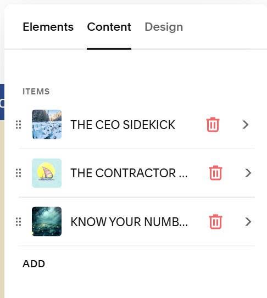Click drag handle beside THE CONTRACTOR item
This screenshot has height=298, width=267.
(18, 173)
